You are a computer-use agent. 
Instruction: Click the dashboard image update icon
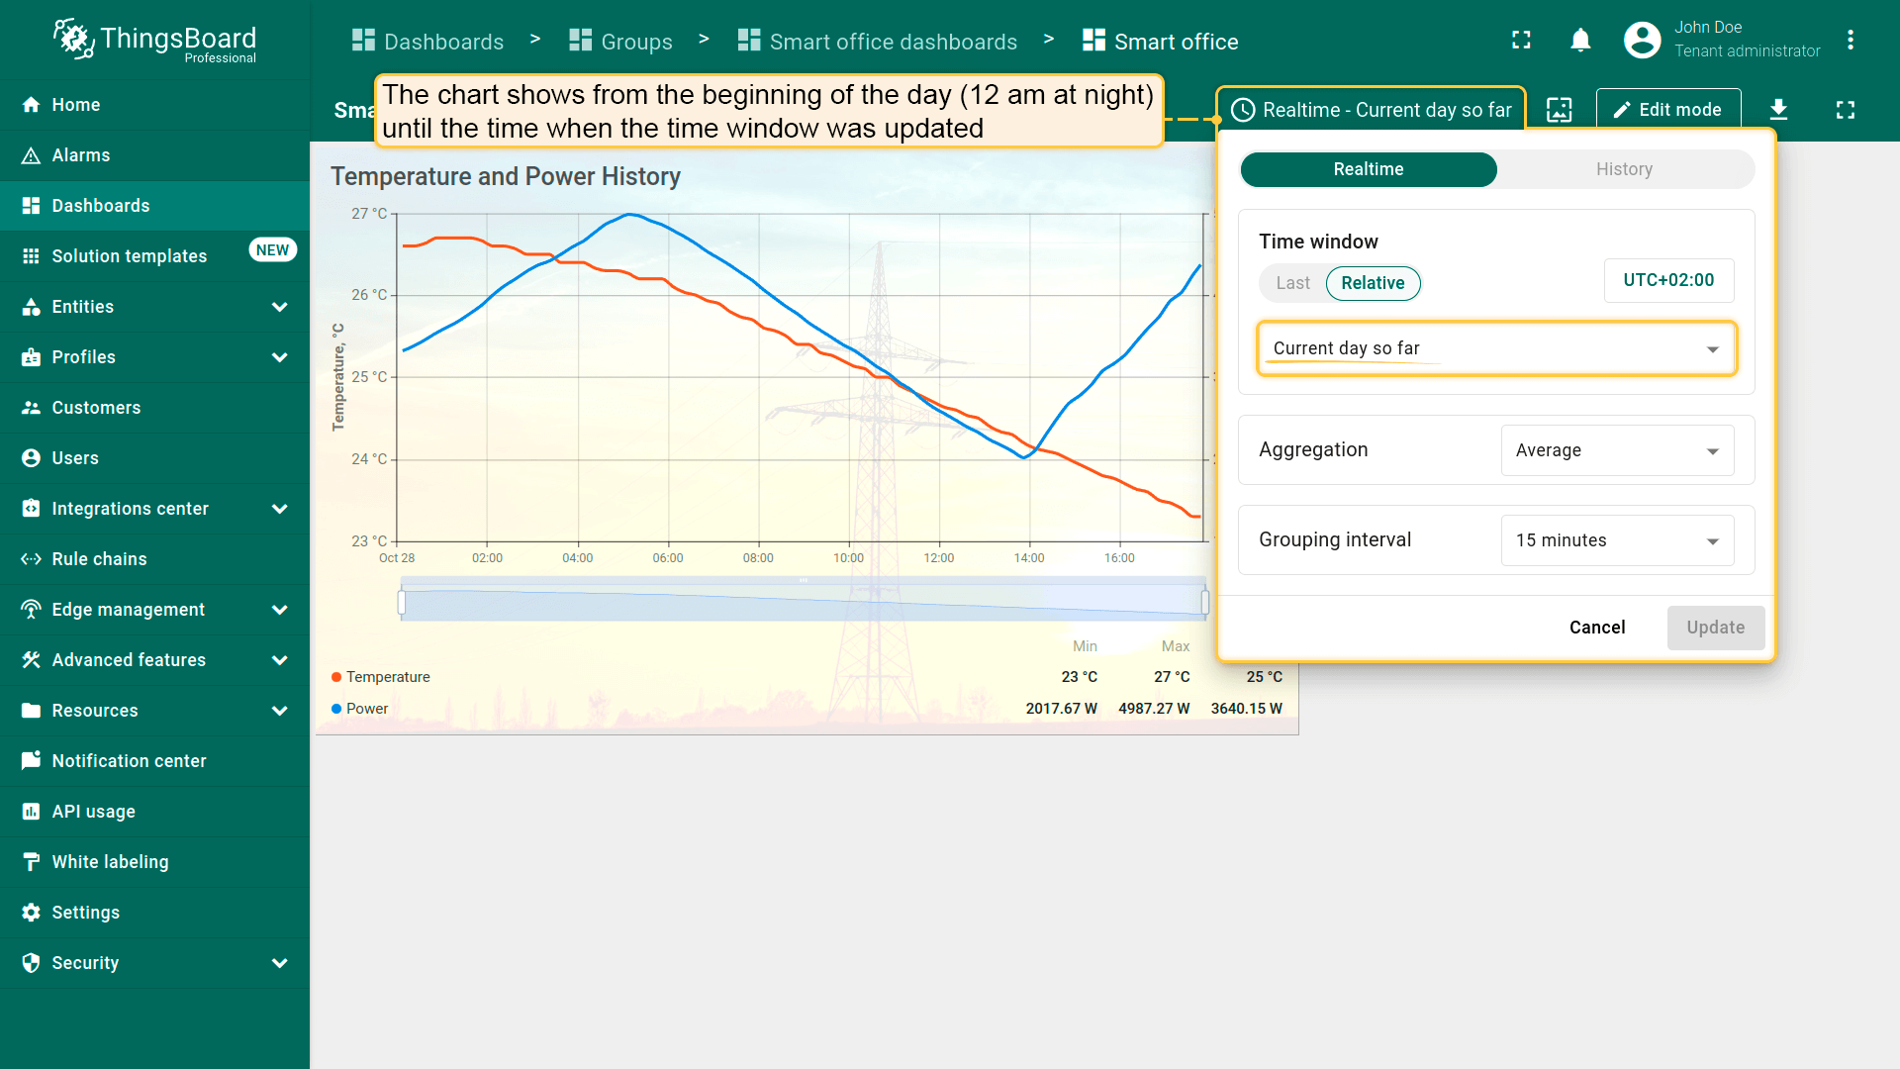click(1559, 110)
